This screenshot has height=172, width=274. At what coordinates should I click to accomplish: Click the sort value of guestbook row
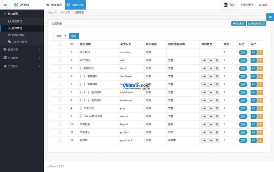(224, 140)
